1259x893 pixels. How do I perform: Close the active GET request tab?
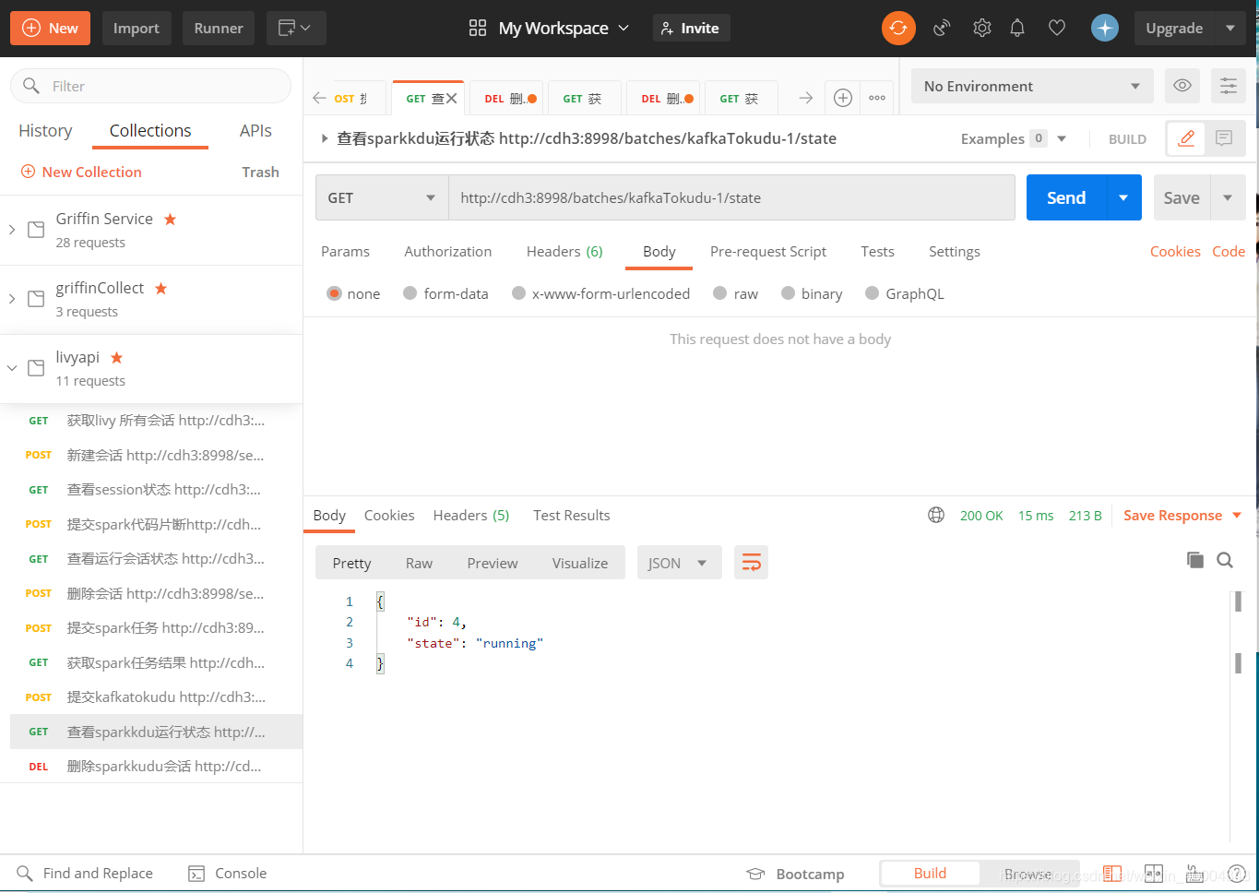click(x=452, y=99)
